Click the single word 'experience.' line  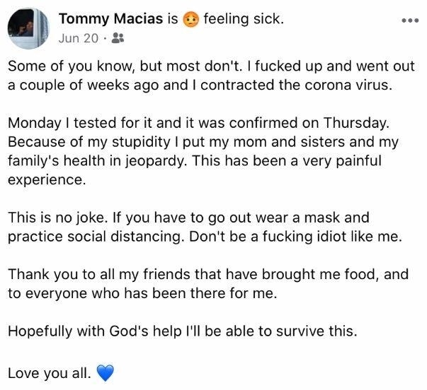[47, 180]
